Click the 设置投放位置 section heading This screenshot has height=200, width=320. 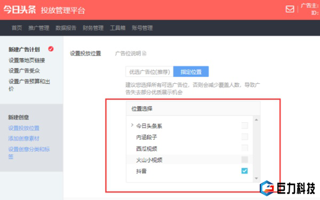85,53
